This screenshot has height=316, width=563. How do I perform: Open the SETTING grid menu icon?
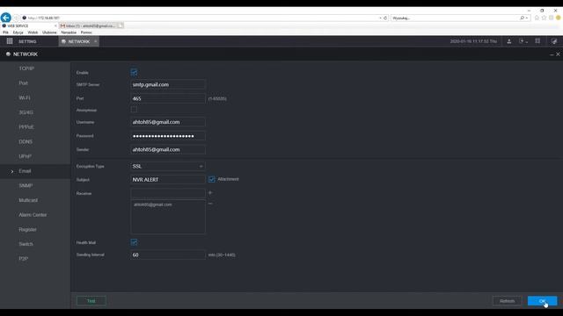[x=10, y=41]
